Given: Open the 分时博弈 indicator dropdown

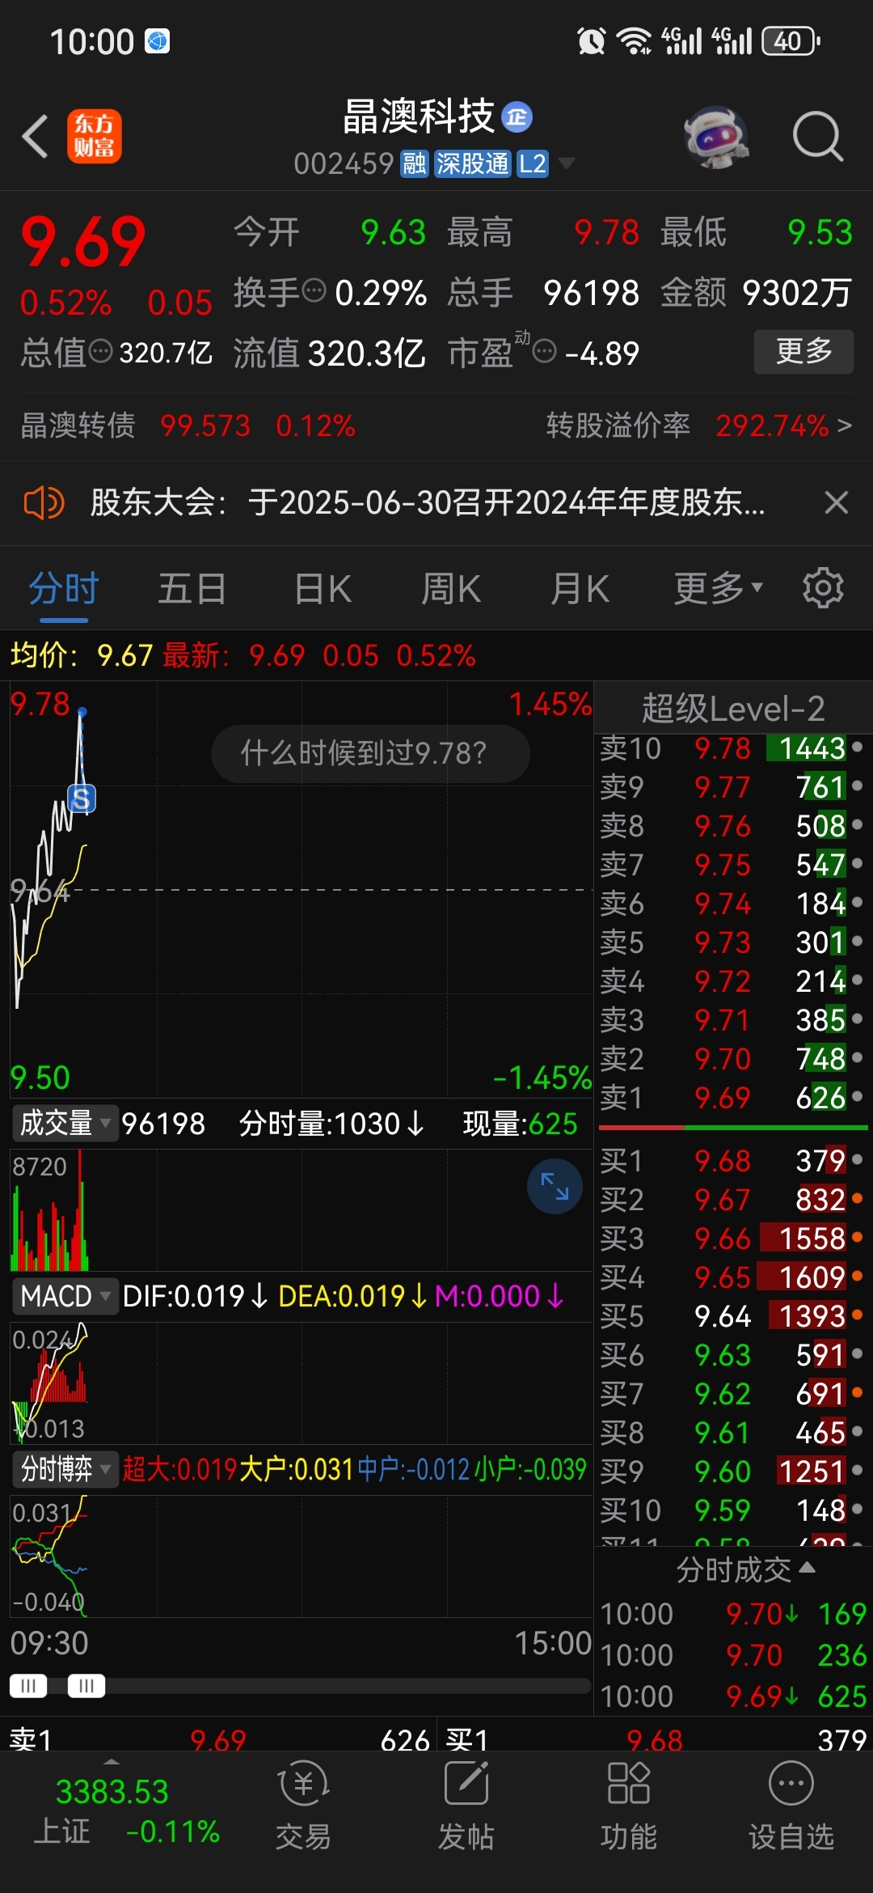Looking at the screenshot, I should (x=65, y=1468).
